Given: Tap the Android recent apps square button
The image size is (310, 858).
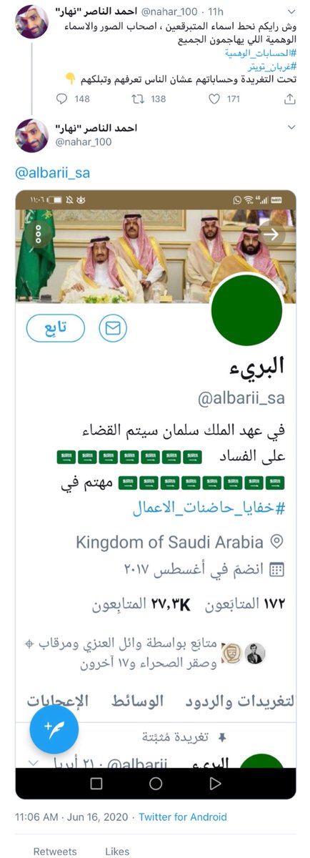Looking at the screenshot, I should 96,784.
